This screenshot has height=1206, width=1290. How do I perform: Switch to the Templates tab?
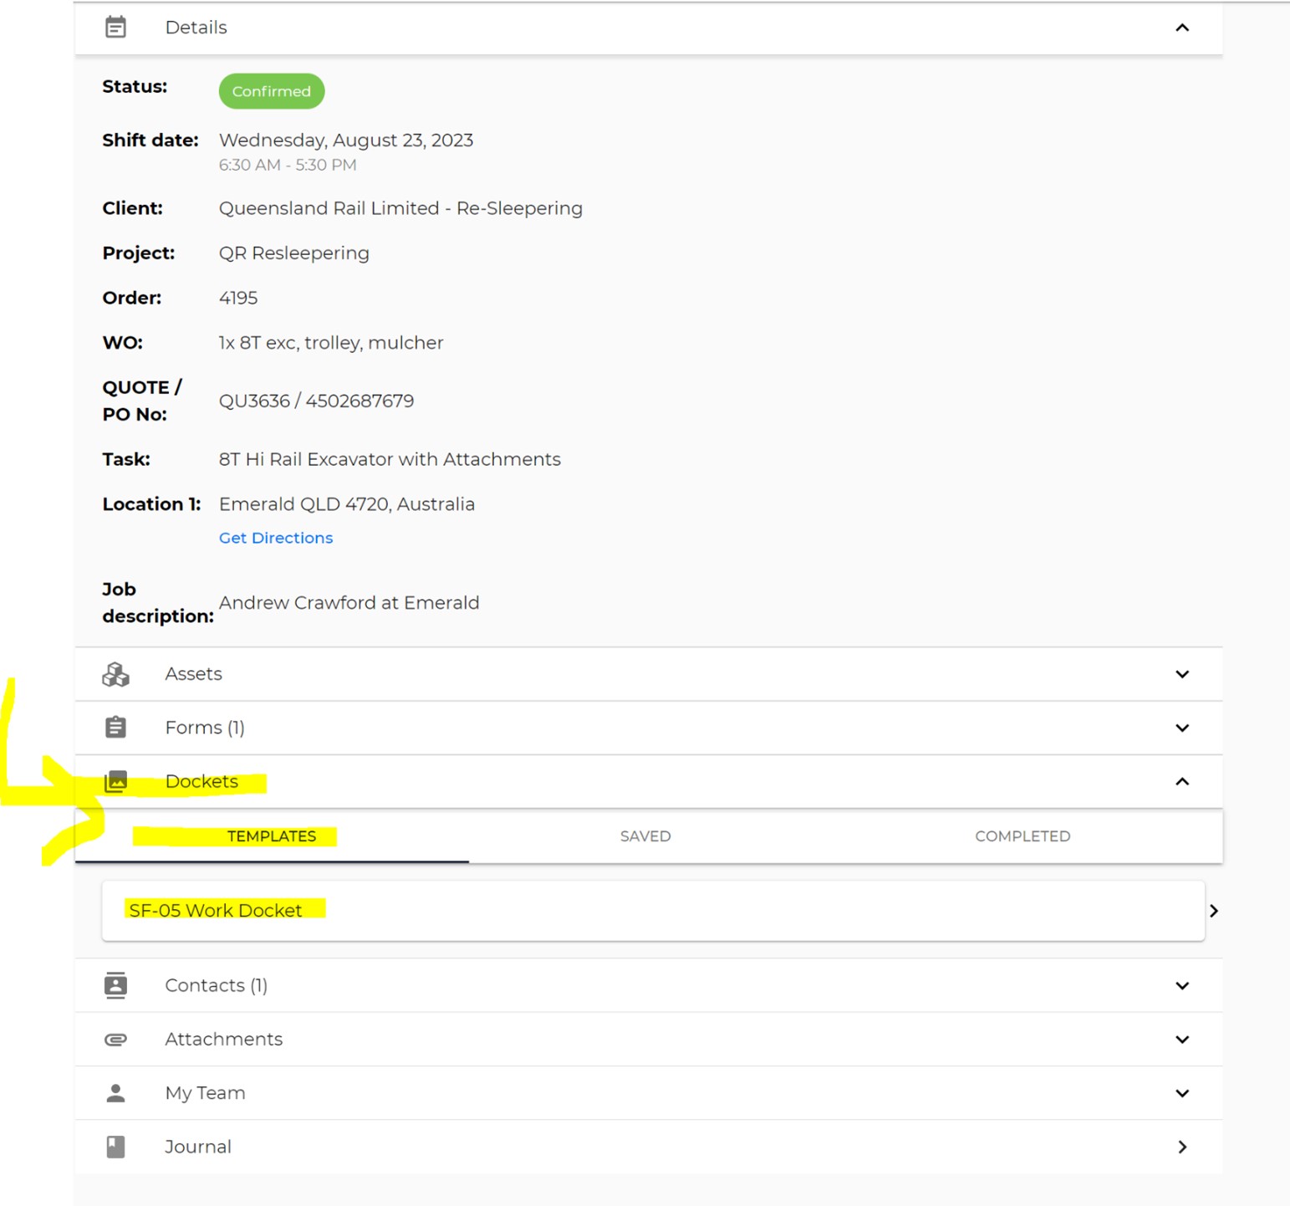point(272,836)
